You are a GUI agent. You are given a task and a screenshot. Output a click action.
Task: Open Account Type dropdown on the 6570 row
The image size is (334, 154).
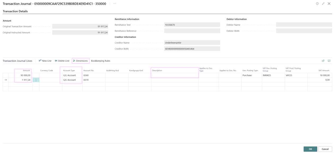pyautogui.click(x=72, y=80)
